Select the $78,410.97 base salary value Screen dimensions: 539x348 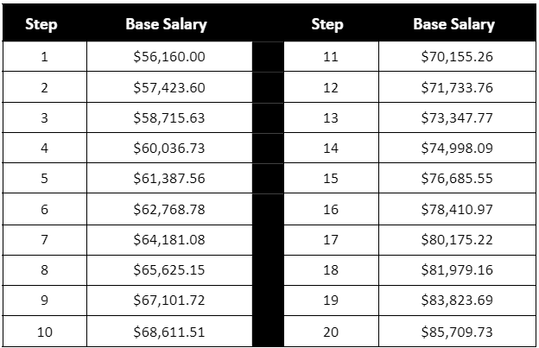[x=456, y=209]
